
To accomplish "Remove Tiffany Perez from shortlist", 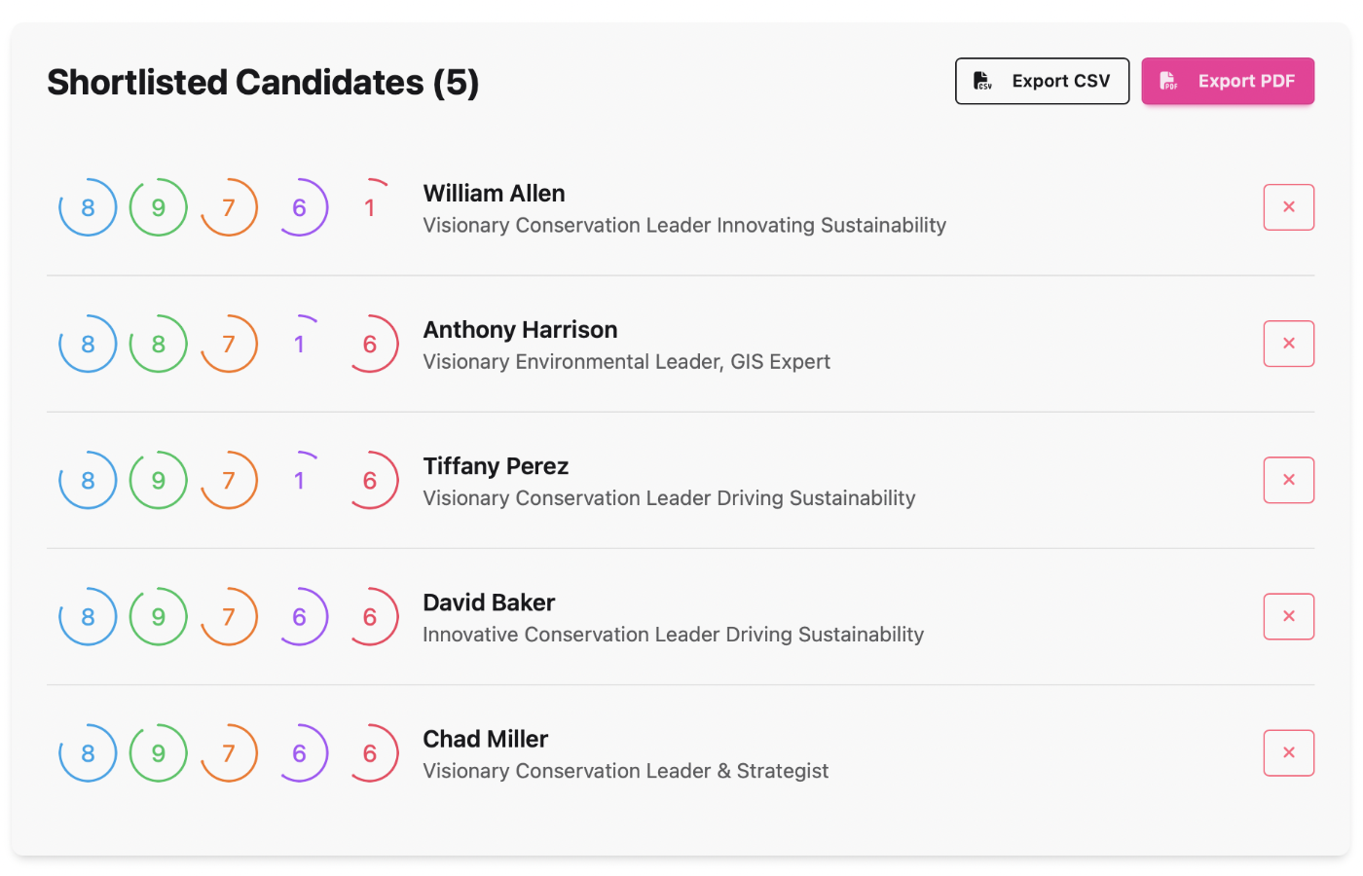I will click(1289, 480).
